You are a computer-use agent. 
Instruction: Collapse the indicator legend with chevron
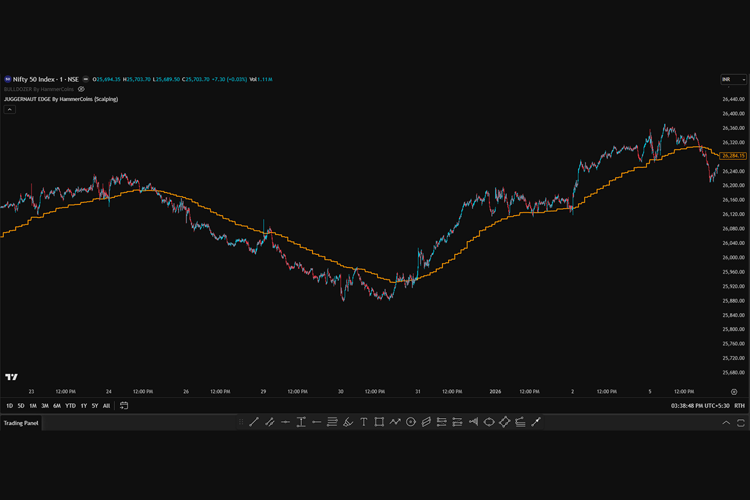point(9,109)
